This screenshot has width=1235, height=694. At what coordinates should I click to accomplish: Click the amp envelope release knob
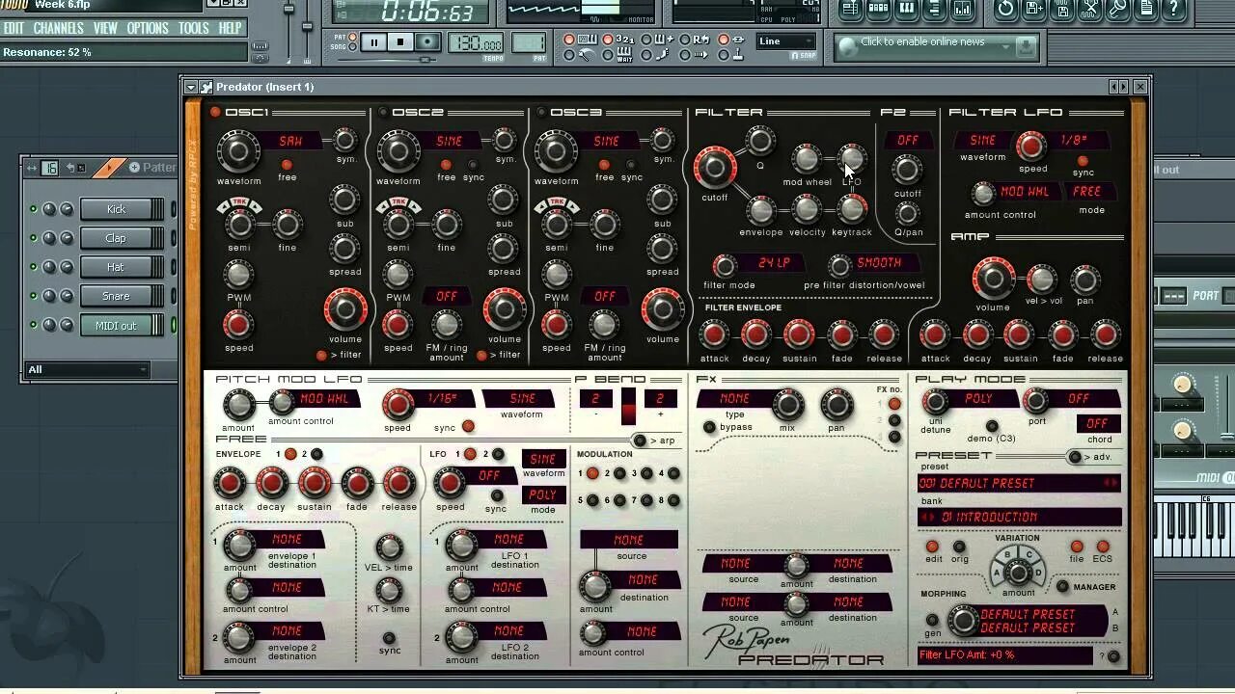pyautogui.click(x=1105, y=334)
